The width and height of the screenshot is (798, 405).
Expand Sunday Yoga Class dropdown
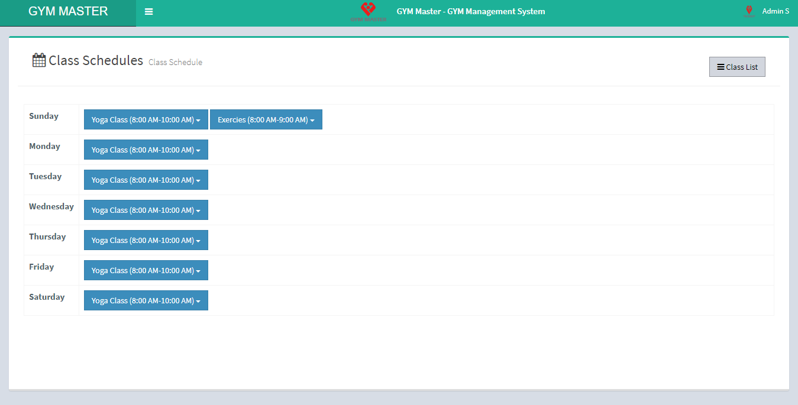146,119
